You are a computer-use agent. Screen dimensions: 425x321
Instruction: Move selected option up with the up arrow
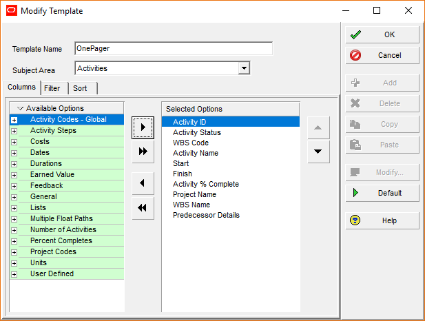click(x=318, y=127)
